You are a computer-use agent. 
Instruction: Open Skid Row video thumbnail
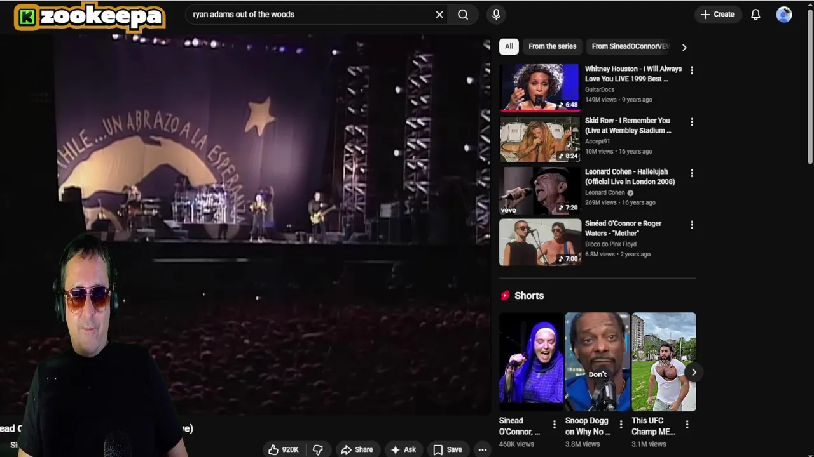[539, 139]
